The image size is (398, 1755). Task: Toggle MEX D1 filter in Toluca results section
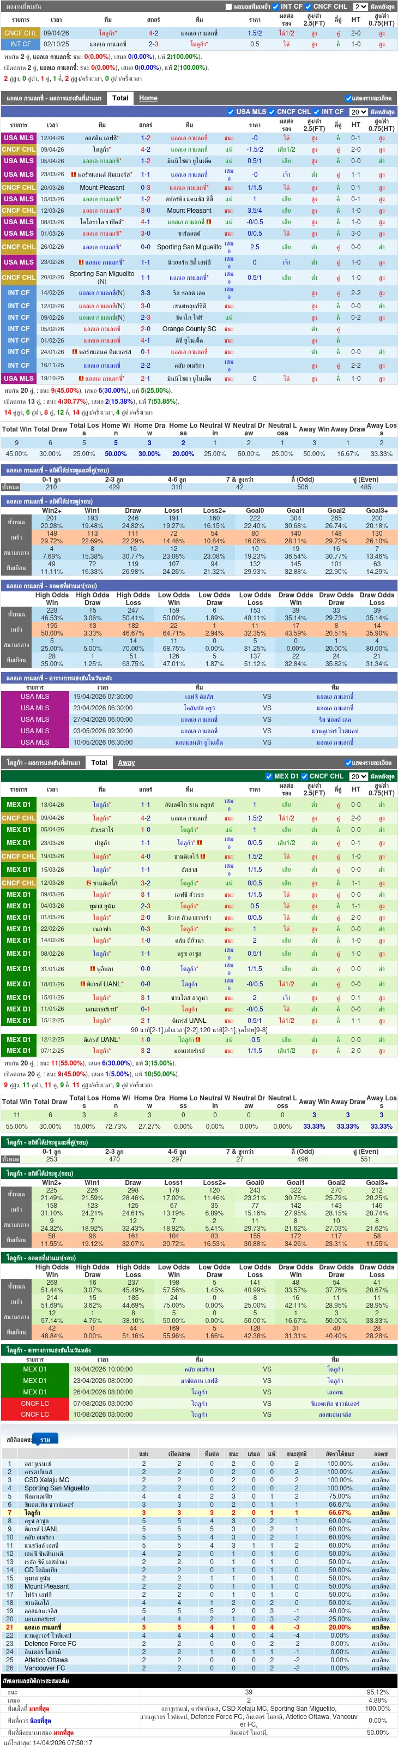click(x=269, y=776)
